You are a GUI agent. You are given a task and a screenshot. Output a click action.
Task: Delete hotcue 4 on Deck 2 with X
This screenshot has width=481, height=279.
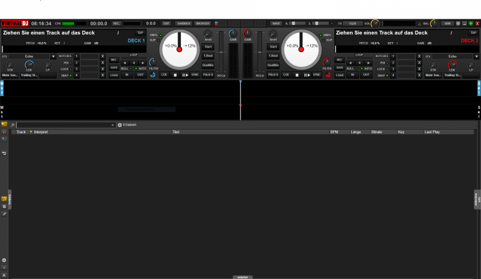click(419, 76)
